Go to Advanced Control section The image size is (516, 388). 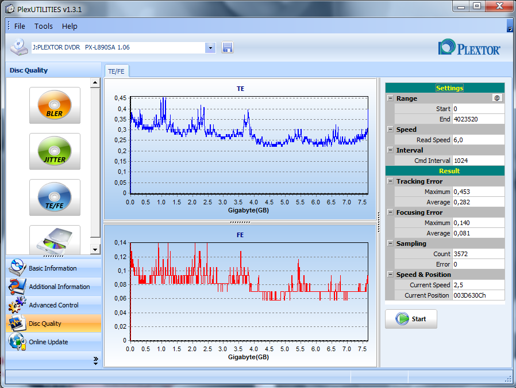coord(53,305)
